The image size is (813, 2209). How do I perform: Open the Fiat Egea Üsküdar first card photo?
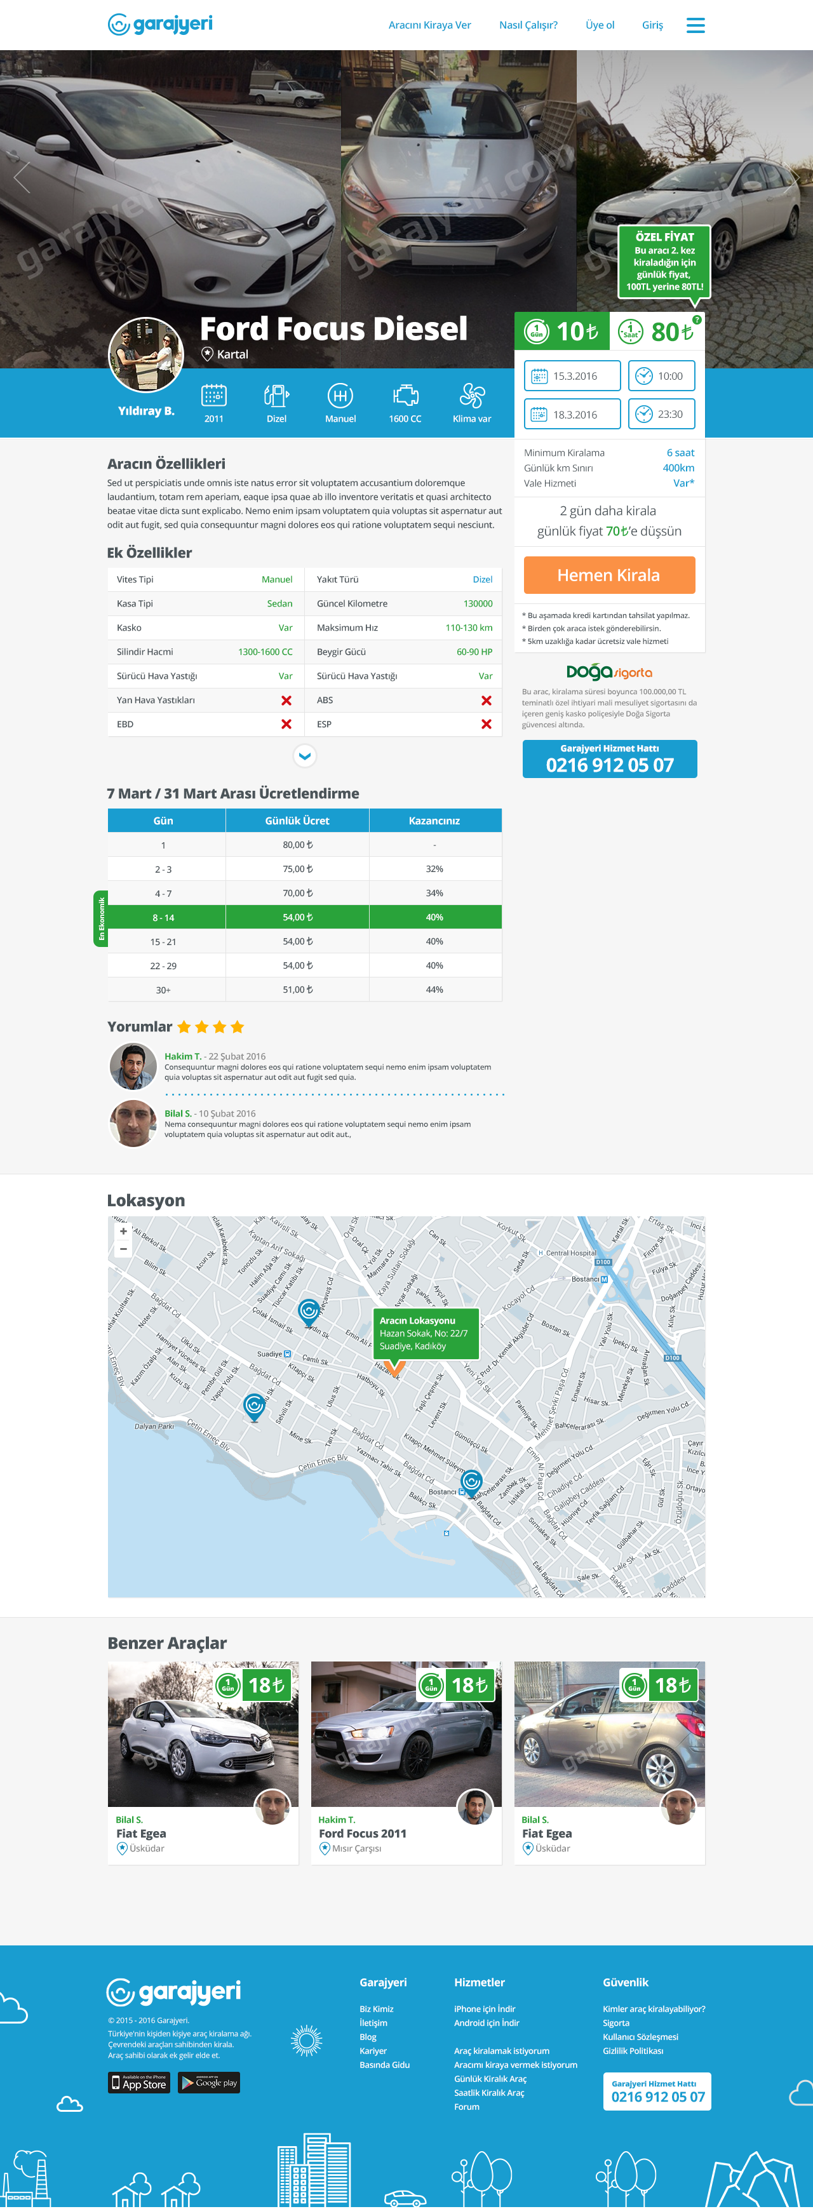click(x=203, y=1733)
